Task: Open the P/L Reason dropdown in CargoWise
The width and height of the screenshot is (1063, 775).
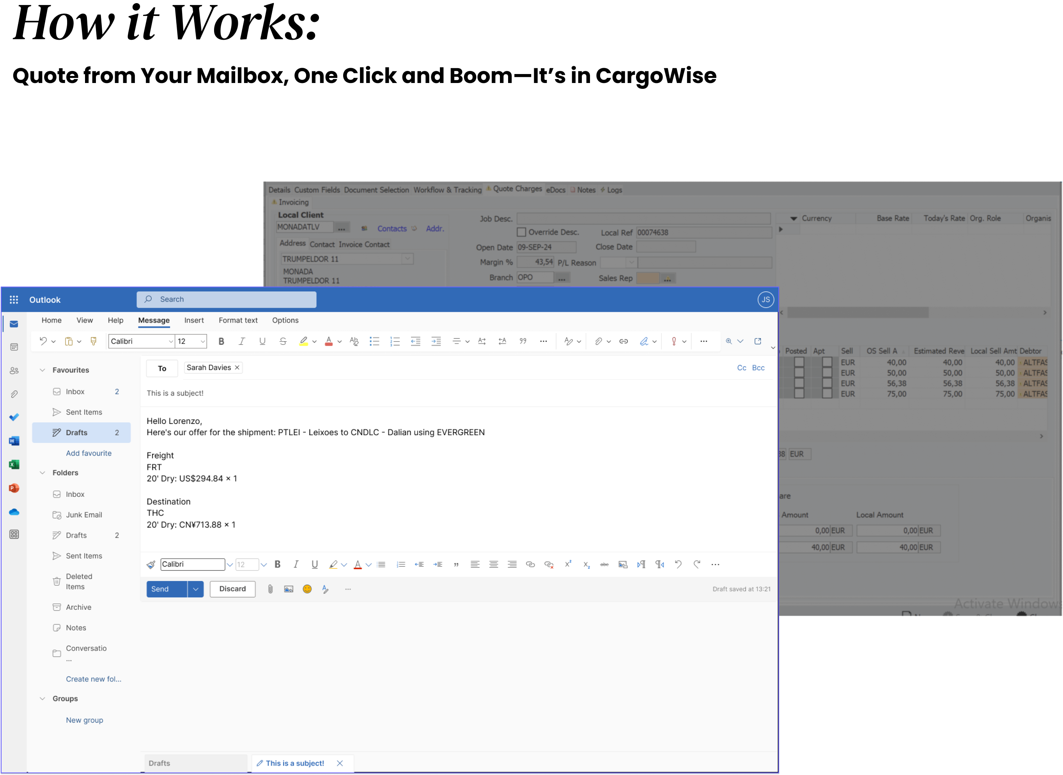Action: pos(631,262)
